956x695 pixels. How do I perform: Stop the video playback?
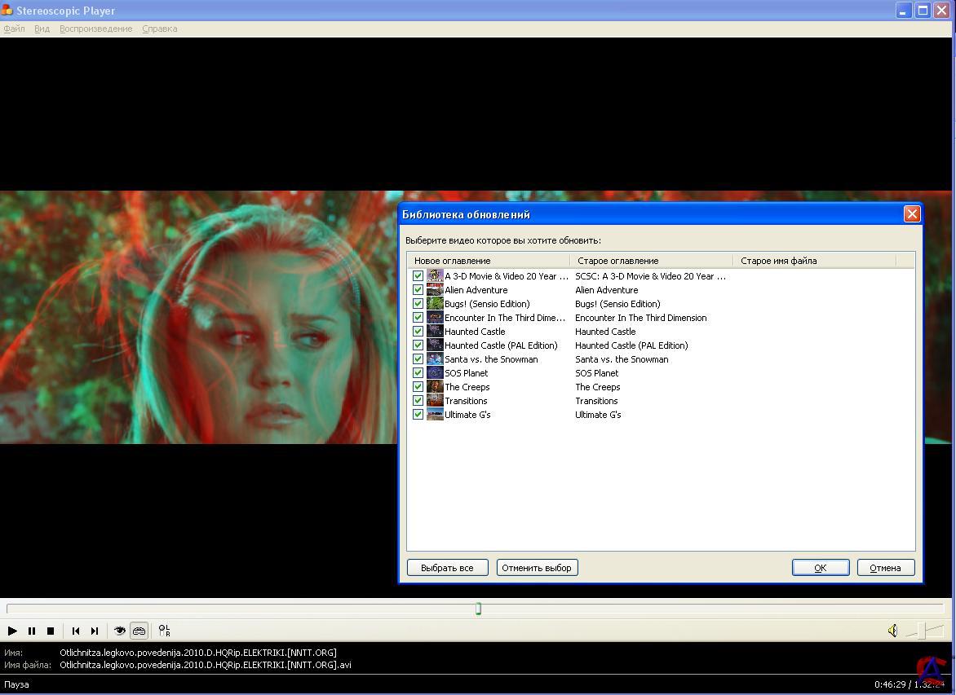tap(51, 631)
